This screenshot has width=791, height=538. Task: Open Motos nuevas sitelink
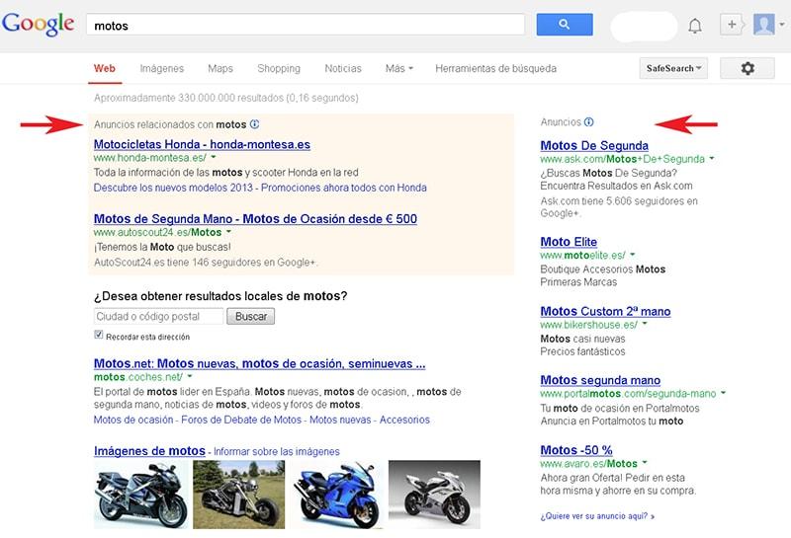[x=340, y=420]
